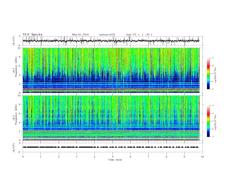Click the upper 'log(PSD)(V²/Hz)' colorbar label
The height and width of the screenshot is (176, 228).
click(x=216, y=75)
